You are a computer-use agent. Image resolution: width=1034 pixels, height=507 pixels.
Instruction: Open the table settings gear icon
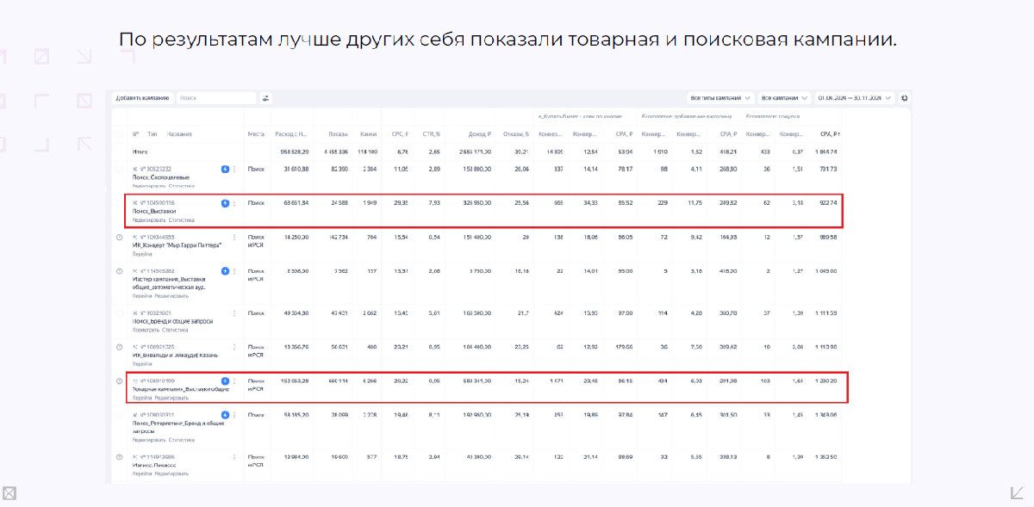pos(904,98)
